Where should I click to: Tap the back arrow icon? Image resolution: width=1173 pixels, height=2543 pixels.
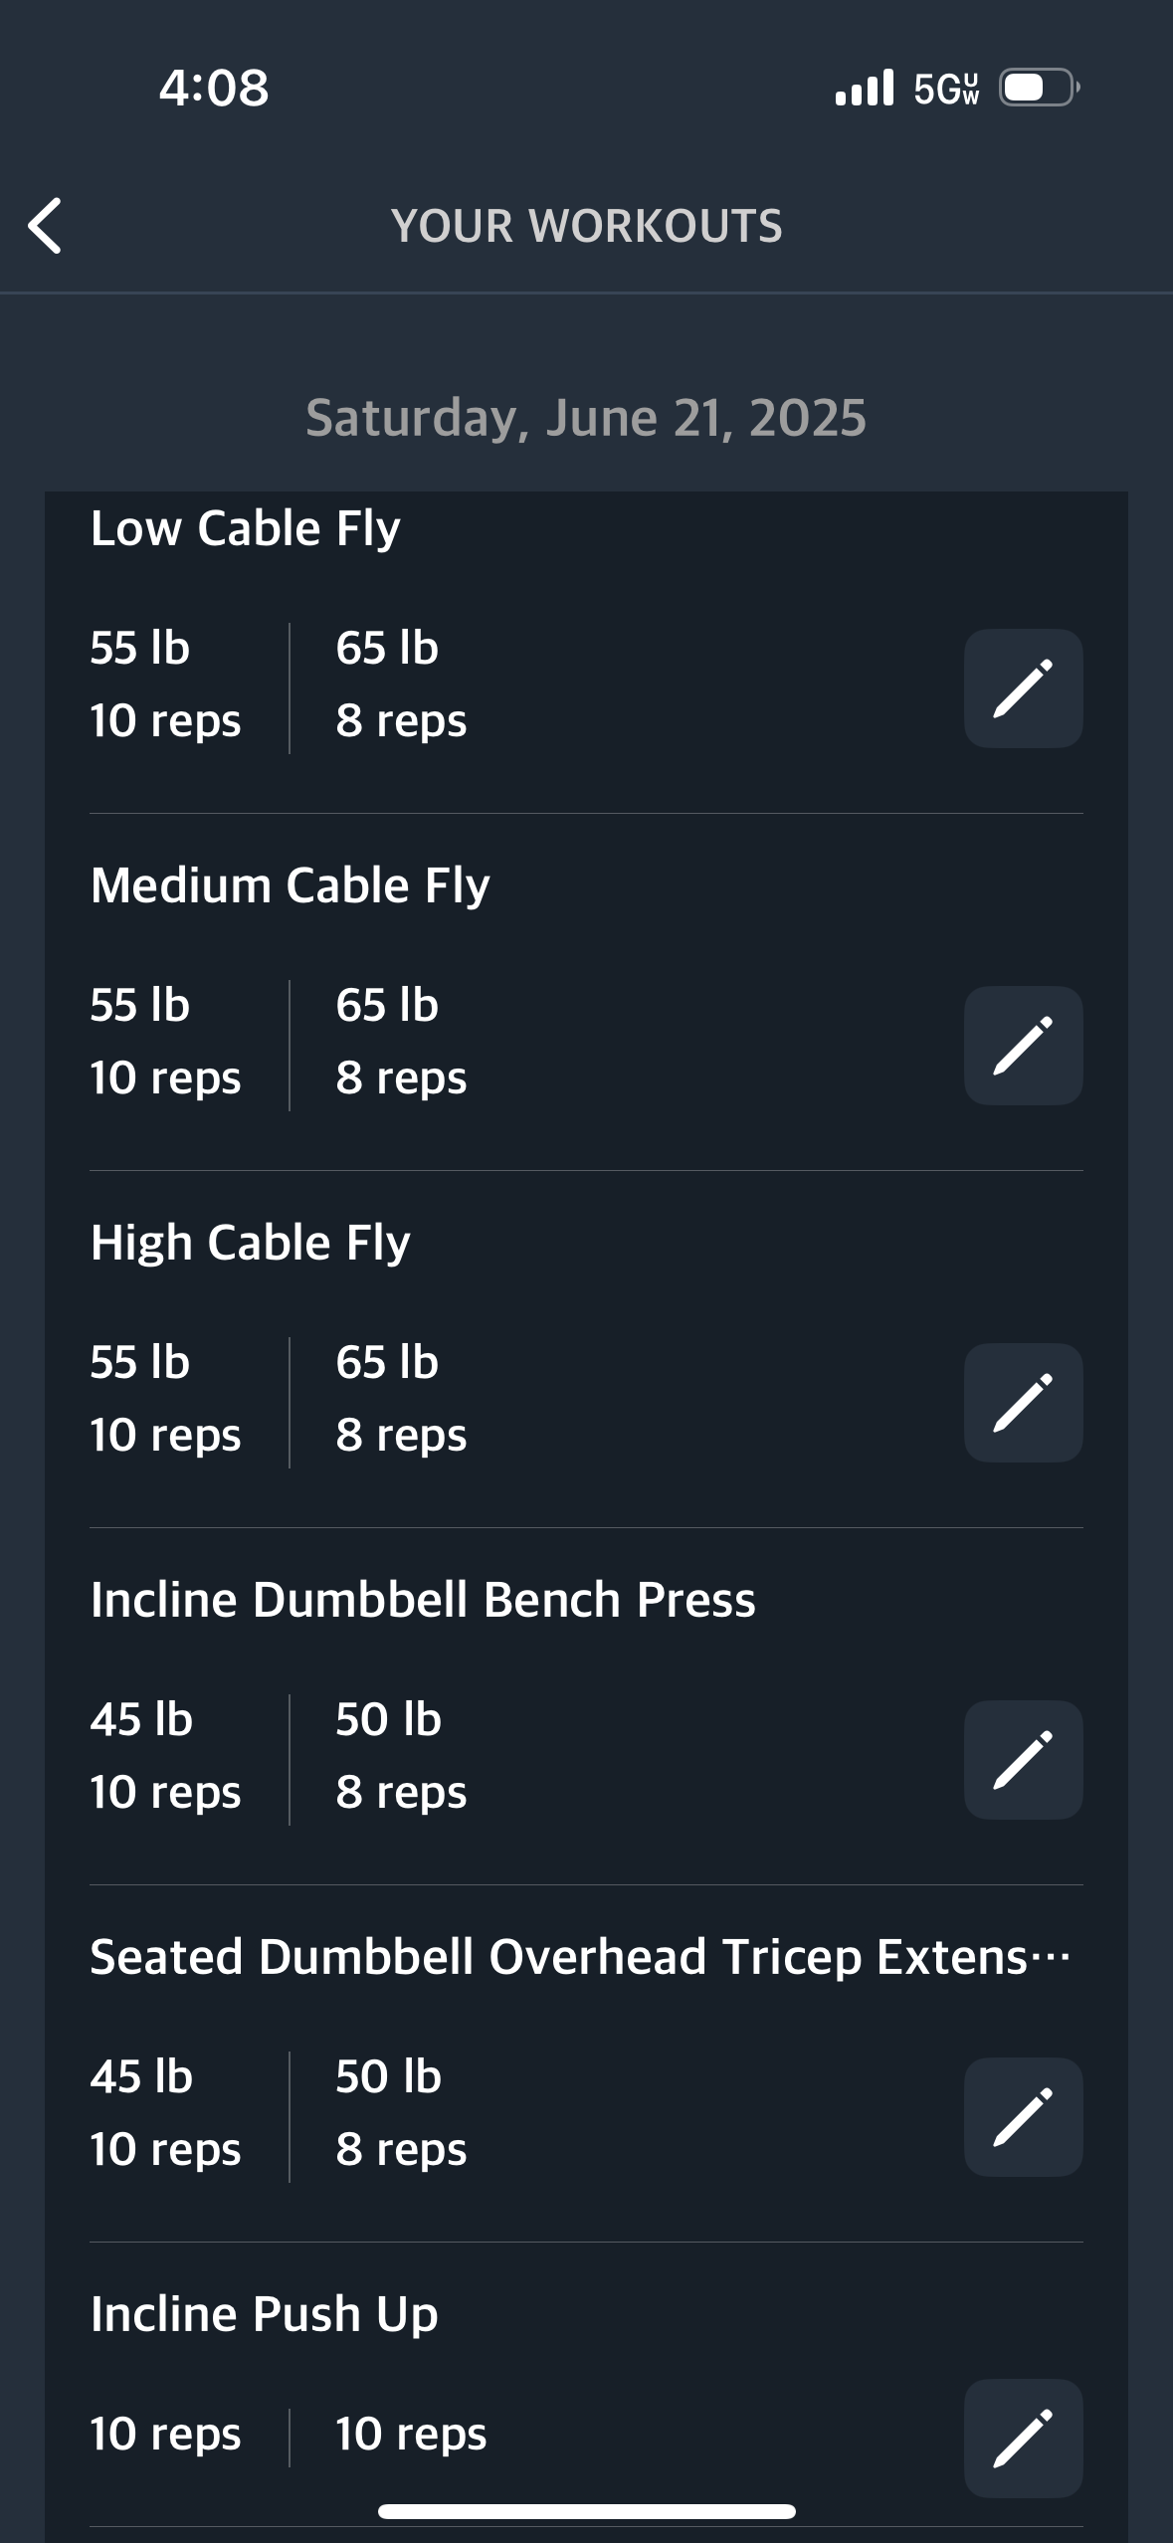point(45,226)
